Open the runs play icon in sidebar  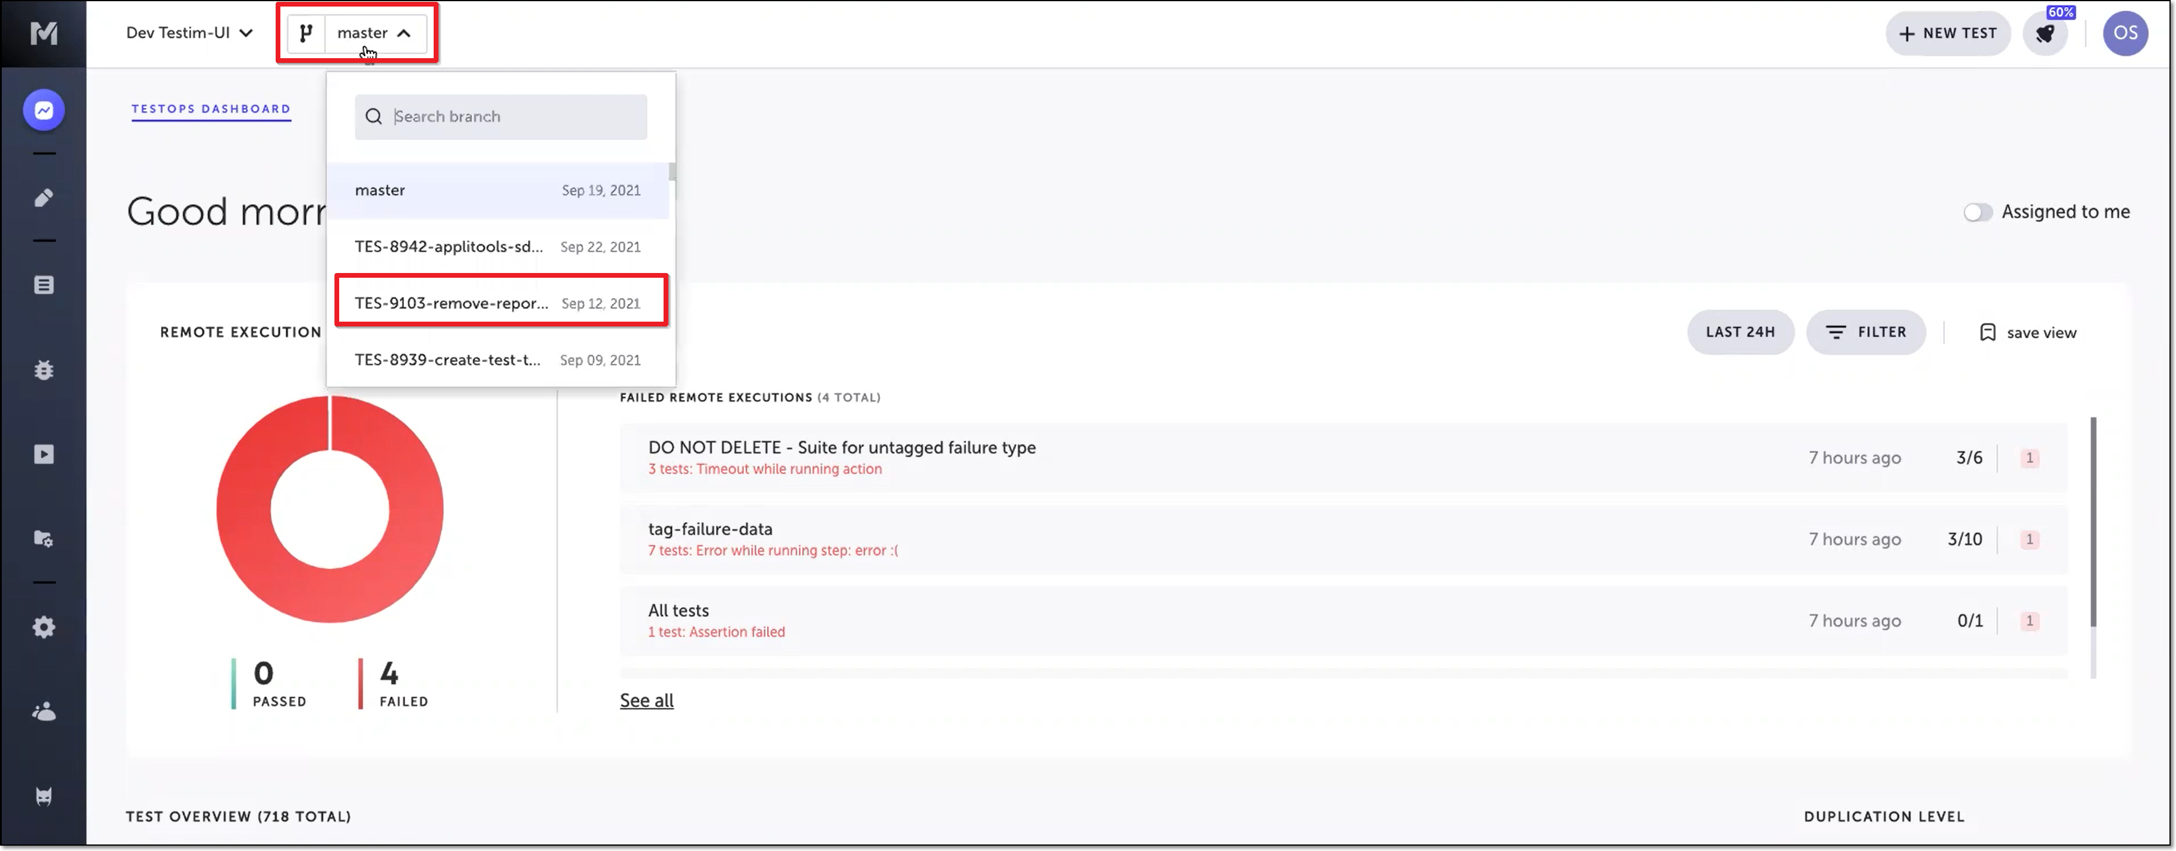coord(44,454)
